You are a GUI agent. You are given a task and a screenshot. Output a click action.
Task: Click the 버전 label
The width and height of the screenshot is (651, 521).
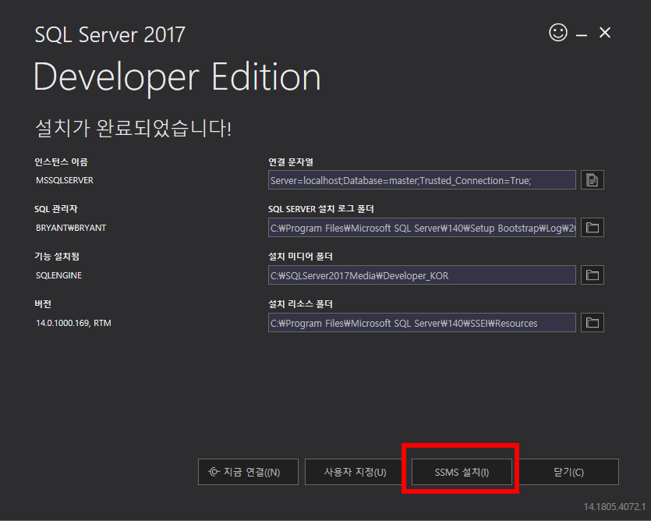point(43,304)
